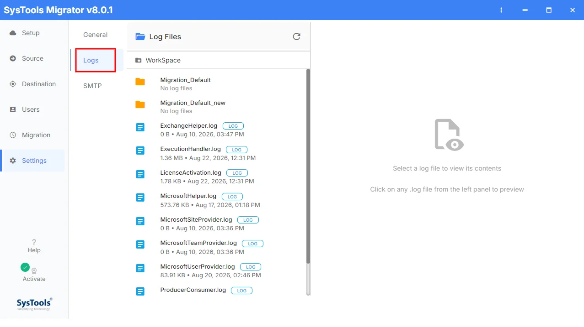Navigate to the Destination section
The image size is (584, 327).
tap(39, 84)
